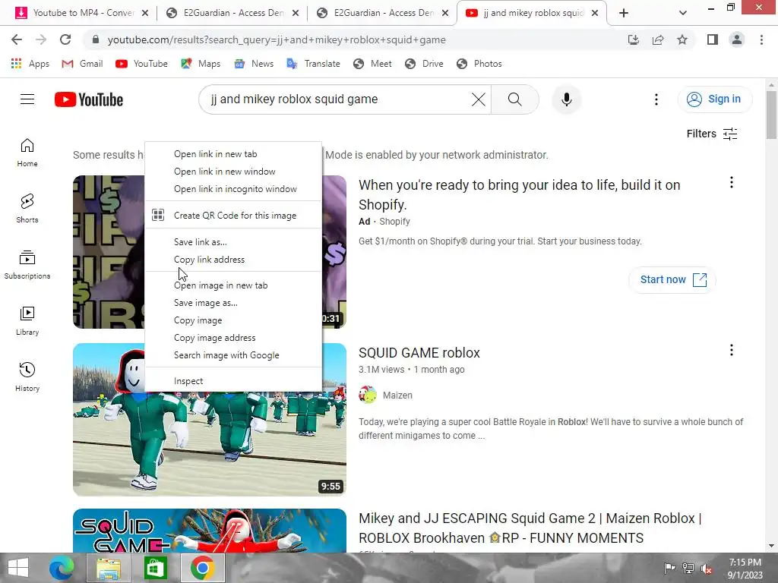The height and width of the screenshot is (583, 778).
Task: Open the Translate bookmark
Action: [314, 64]
